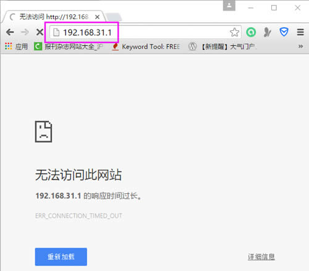
Task: Open the 详细信息 details link
Action: pos(261,257)
